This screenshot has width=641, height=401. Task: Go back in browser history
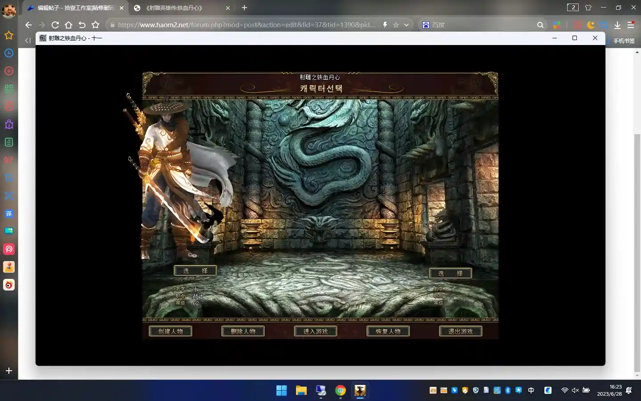(28, 25)
